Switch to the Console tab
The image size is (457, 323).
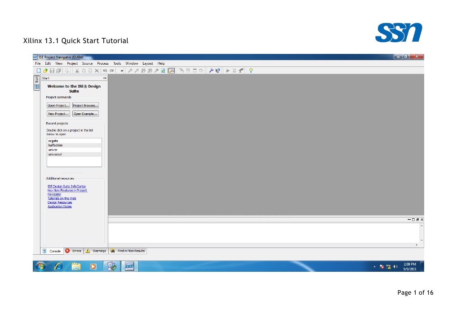coord(52,251)
